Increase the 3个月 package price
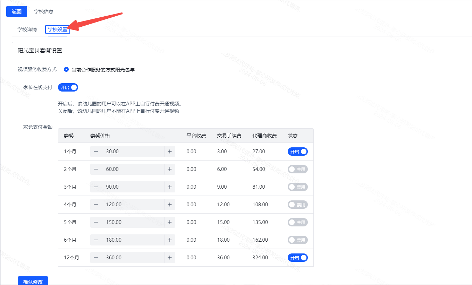This screenshot has height=285, width=472. pyautogui.click(x=170, y=187)
